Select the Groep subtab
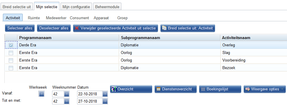Screen dimensions: 287x107 click(123, 18)
